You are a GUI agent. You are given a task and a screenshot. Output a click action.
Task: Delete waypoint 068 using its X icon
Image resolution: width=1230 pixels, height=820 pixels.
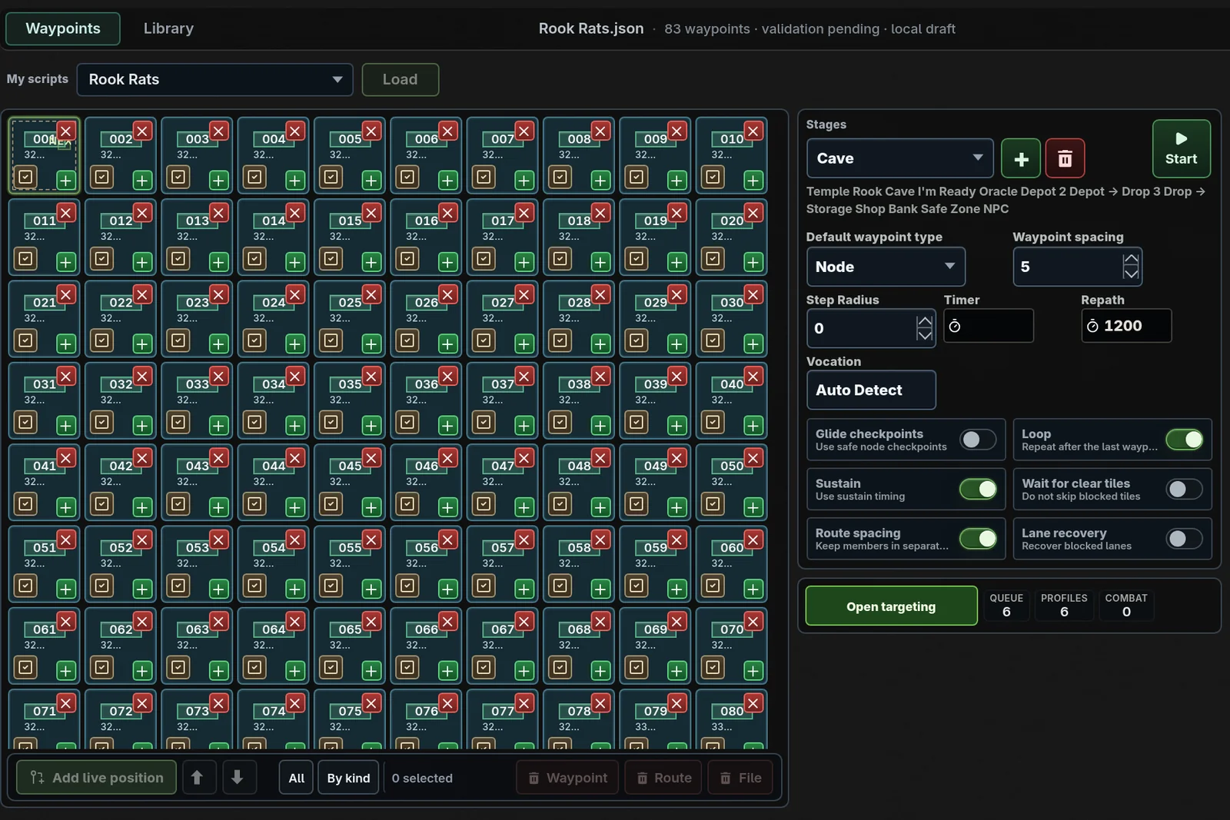pos(601,621)
